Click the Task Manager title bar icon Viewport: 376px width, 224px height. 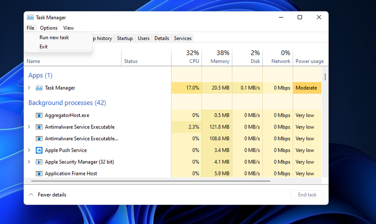tap(30, 17)
